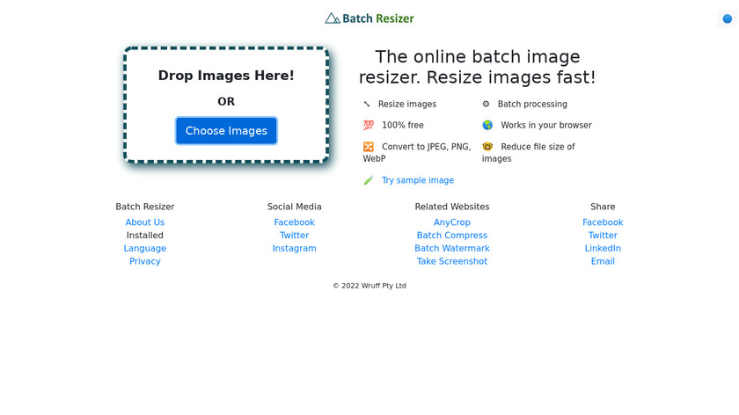This screenshot has height=415, width=739.
Task: Click the Share column heading
Action: point(603,207)
